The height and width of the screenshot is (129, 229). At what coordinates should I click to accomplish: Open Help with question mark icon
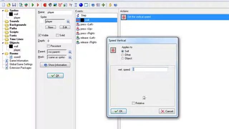coord(115,5)
